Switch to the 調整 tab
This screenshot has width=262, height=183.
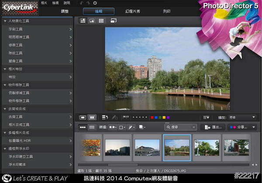(65, 10)
